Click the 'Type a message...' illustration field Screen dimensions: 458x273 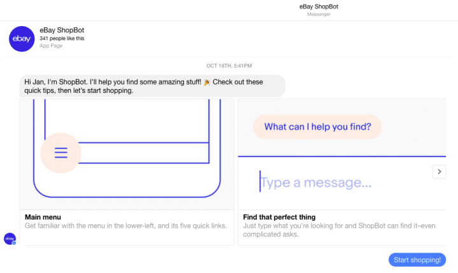pos(315,183)
